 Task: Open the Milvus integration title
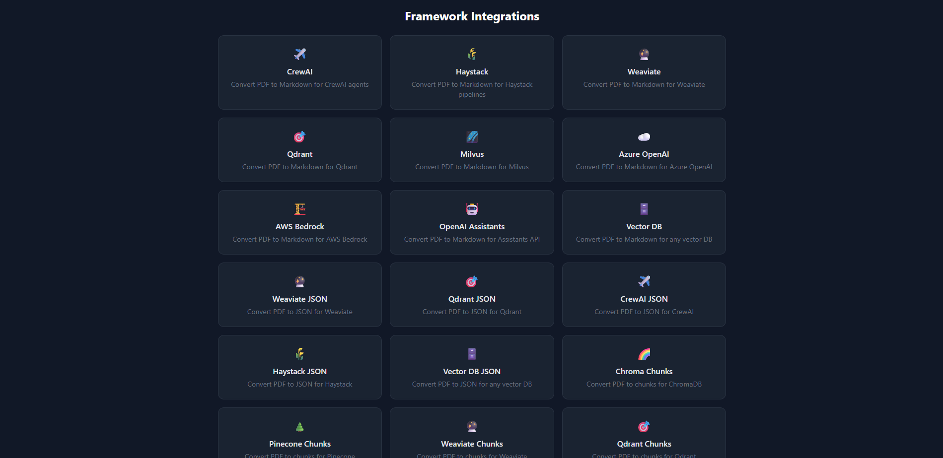pos(472,154)
